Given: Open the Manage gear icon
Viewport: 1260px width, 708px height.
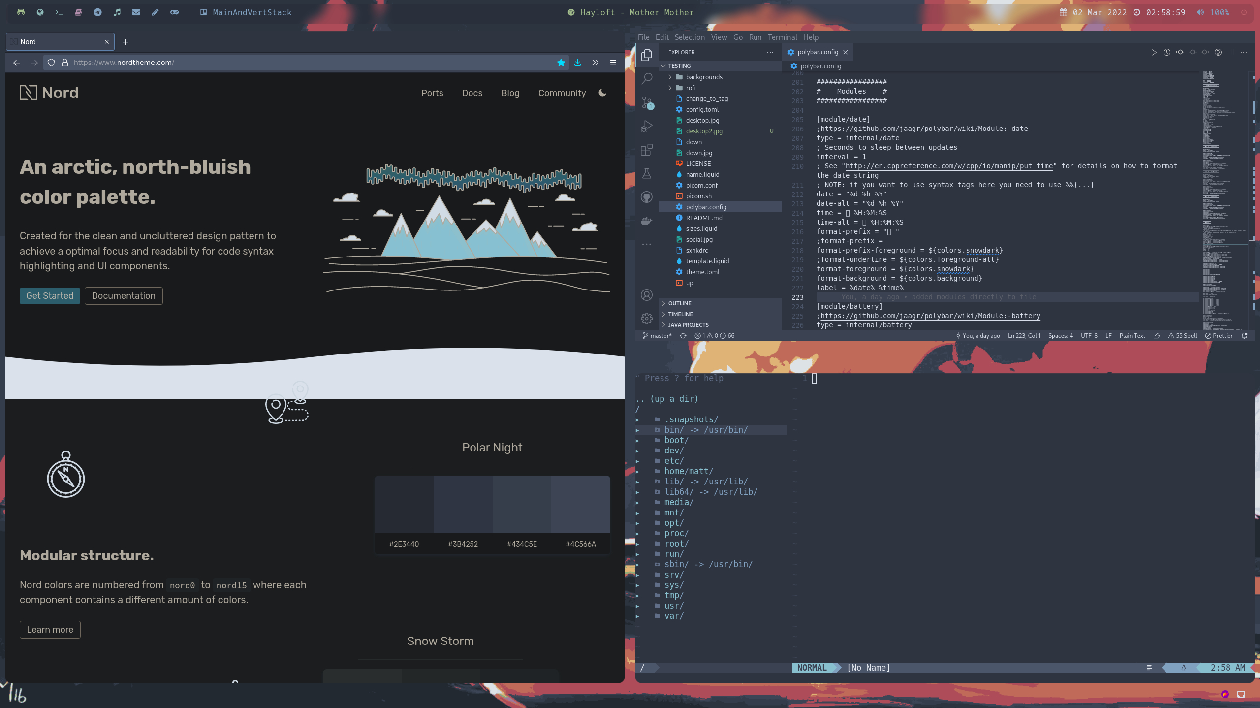Looking at the screenshot, I should (x=647, y=319).
